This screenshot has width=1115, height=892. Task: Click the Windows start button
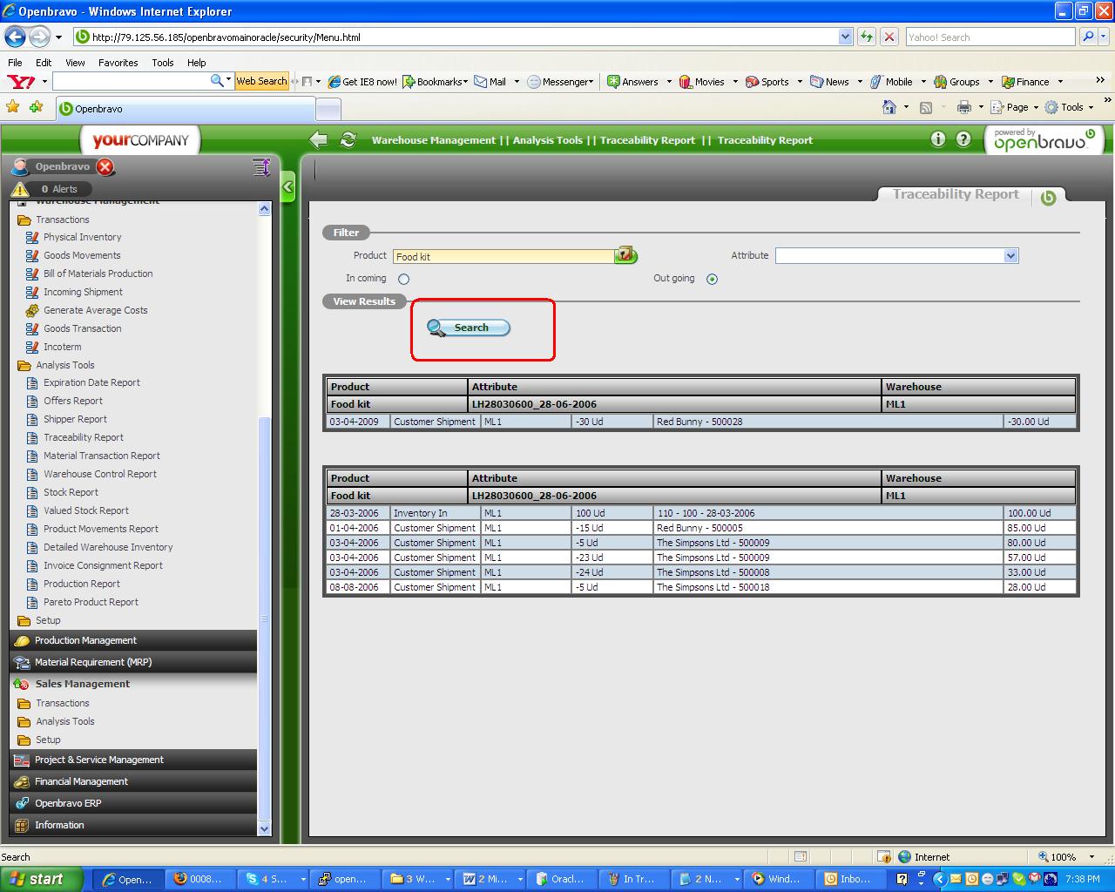pyautogui.click(x=42, y=879)
